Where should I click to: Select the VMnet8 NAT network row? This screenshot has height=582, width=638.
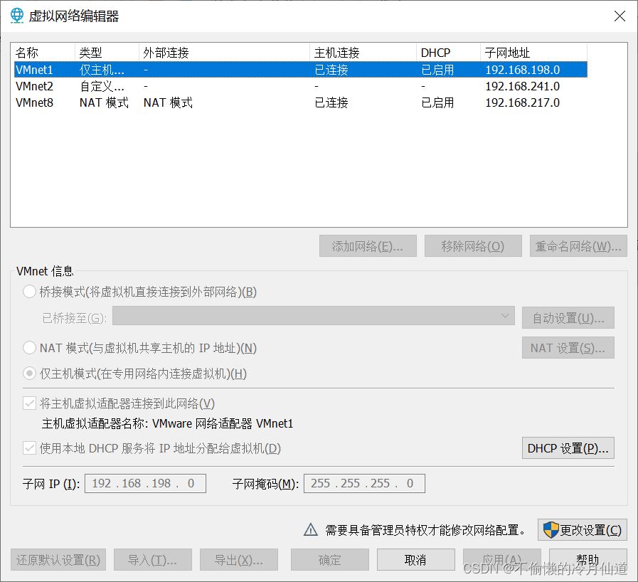pos(300,102)
